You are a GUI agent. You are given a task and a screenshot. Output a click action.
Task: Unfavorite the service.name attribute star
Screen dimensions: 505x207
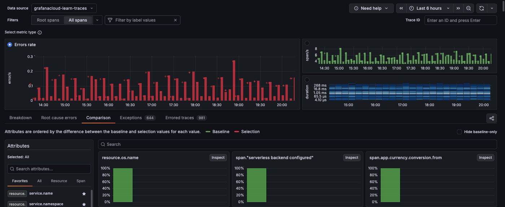84,194
